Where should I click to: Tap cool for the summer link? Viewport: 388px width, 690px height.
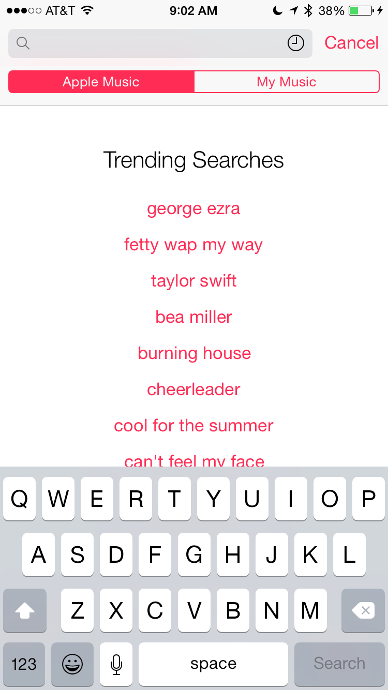[x=193, y=426]
